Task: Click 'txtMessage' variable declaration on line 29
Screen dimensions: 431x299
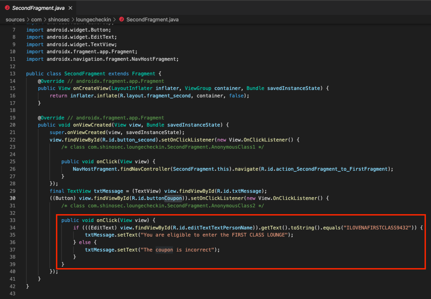Action: 108,191
